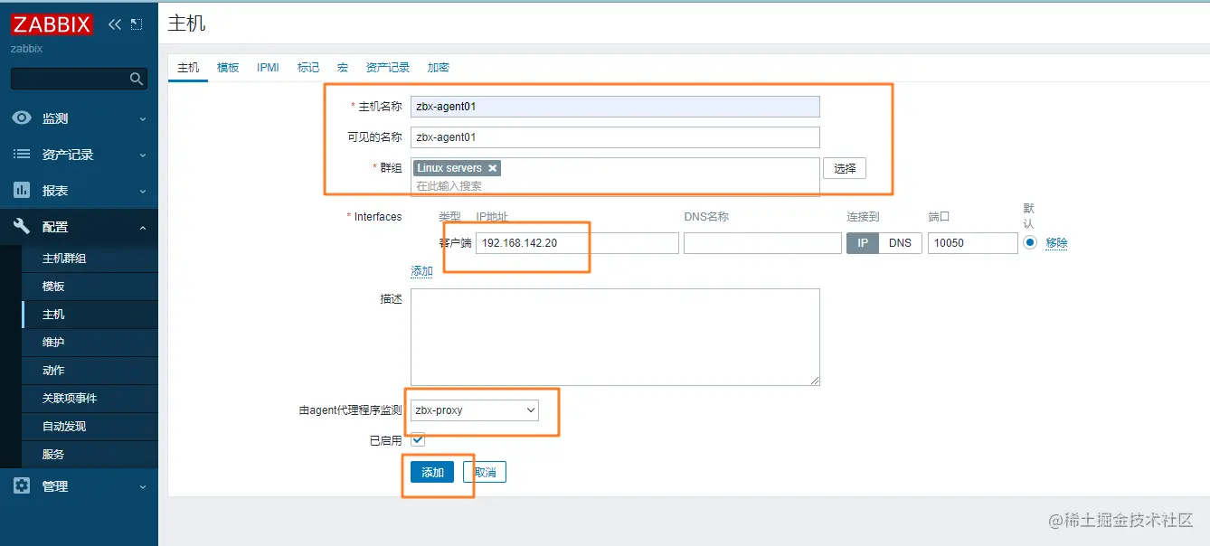Click the 选择 group select button
Viewport: 1210px width, 546px height.
(x=845, y=168)
